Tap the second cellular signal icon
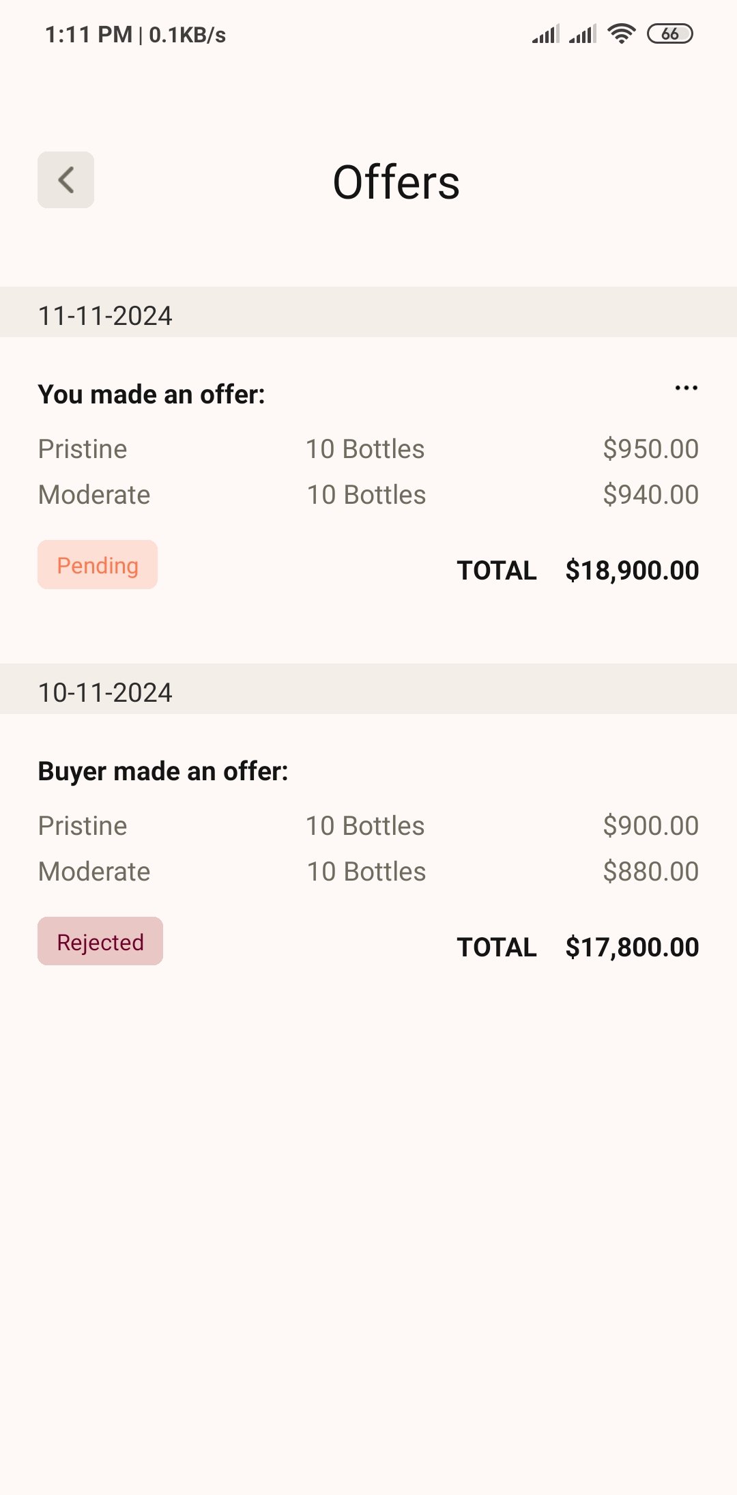 pyautogui.click(x=583, y=34)
